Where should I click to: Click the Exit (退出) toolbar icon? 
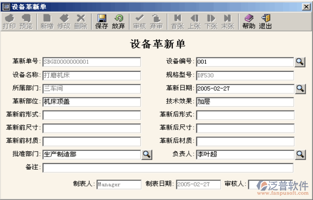265,22
